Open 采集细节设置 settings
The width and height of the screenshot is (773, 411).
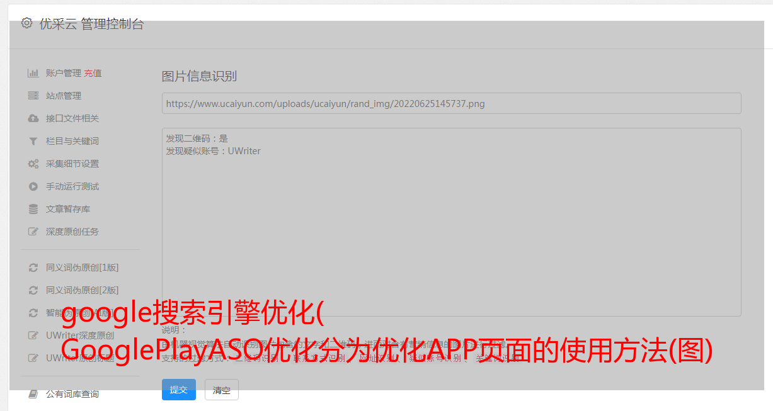tap(72, 164)
